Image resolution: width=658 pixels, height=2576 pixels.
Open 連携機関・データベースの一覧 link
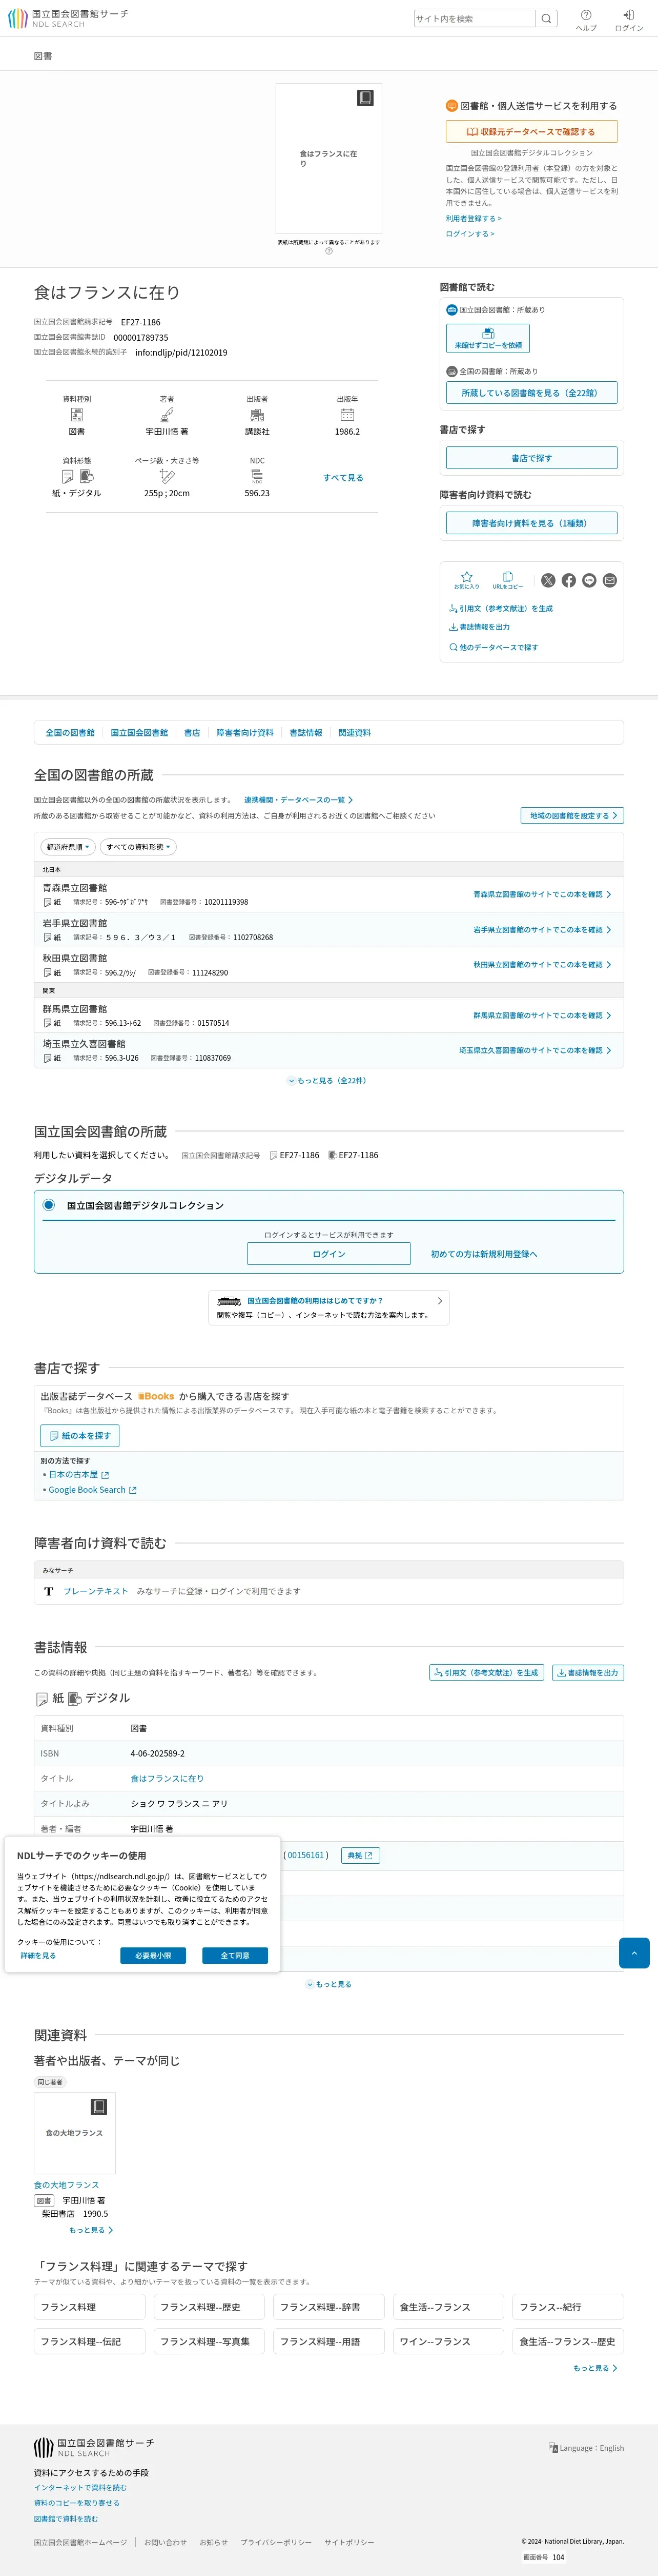tap(299, 800)
